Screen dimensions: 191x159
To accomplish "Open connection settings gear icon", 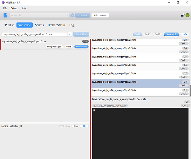I will point(72,15).
